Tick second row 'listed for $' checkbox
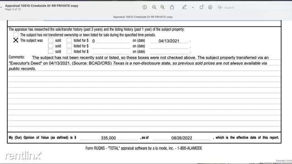Screen dimensions: 292x164 (69, 46)
